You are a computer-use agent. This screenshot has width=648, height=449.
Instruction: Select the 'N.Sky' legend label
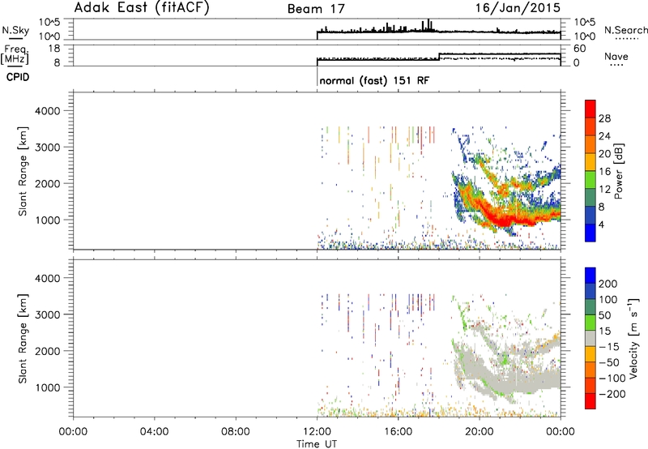coord(15,30)
